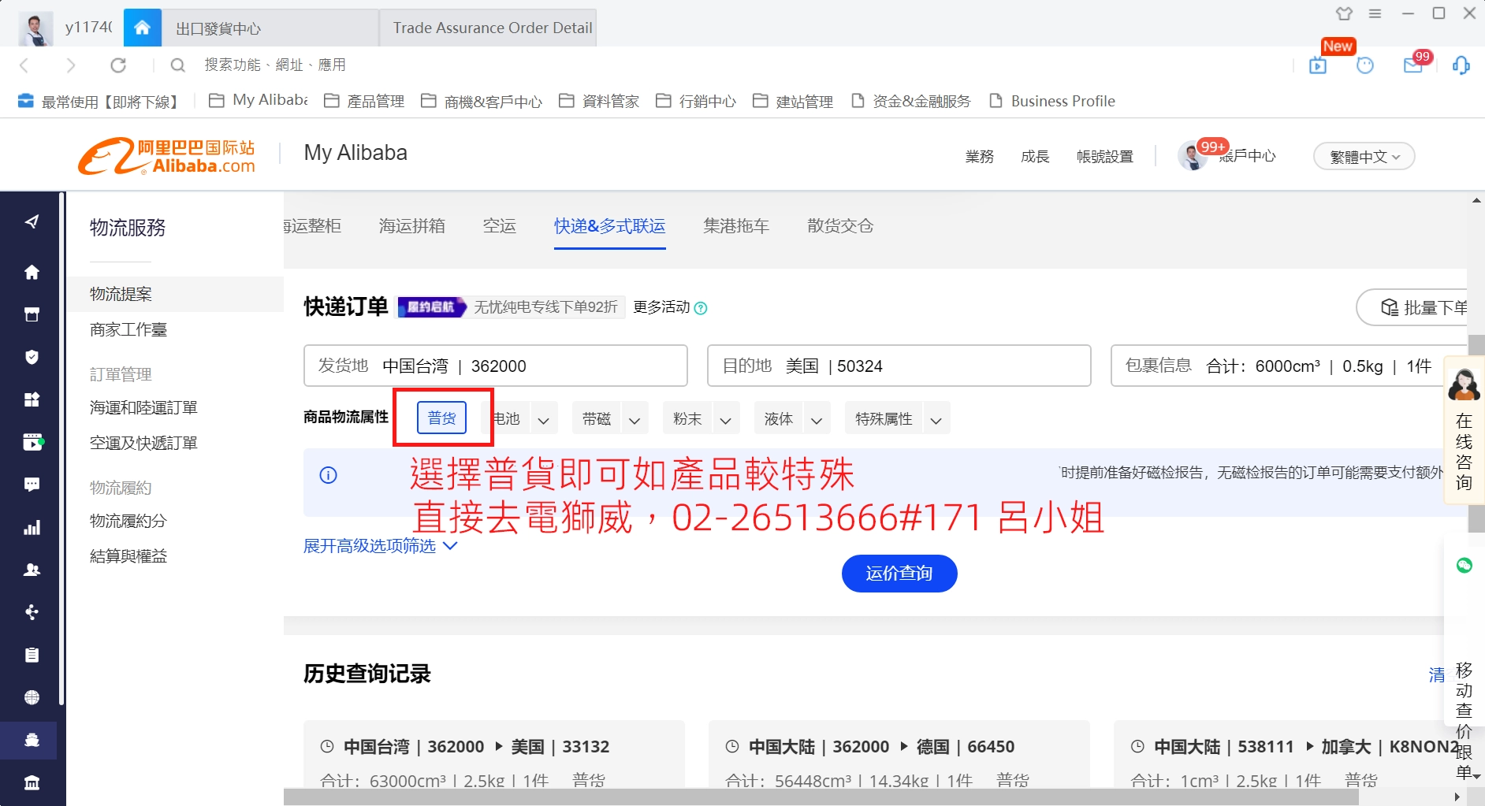Go forward with the forward arrow

(71, 65)
